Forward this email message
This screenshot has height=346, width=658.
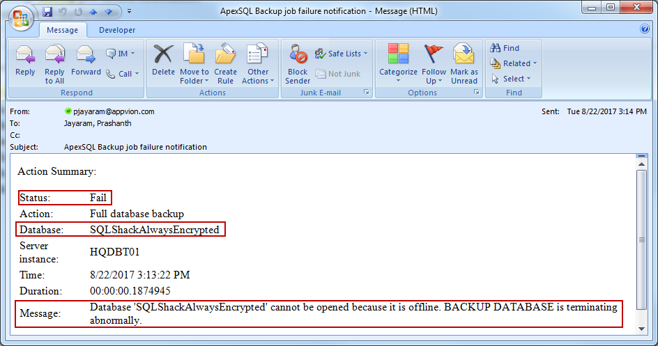86,61
